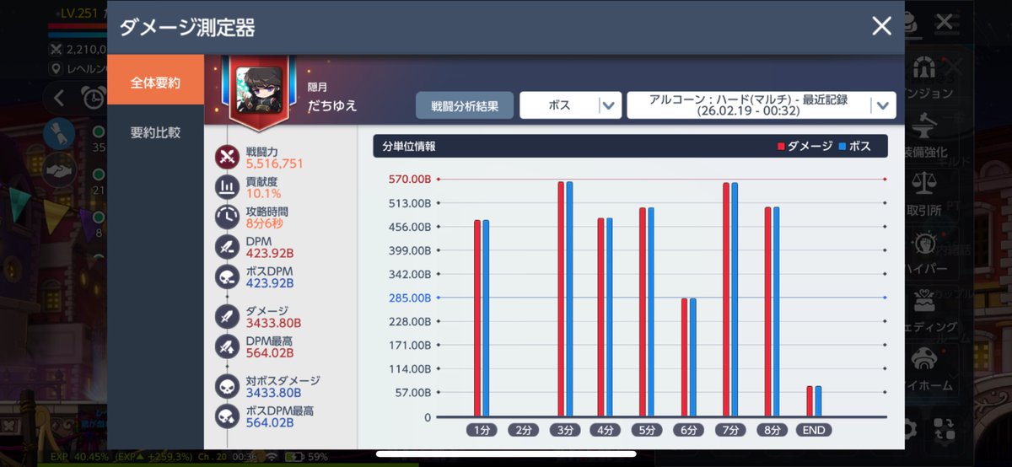Viewport: 1012px width, 467px height.
Task: Open the 戦闘分析結果 button
Action: click(465, 106)
